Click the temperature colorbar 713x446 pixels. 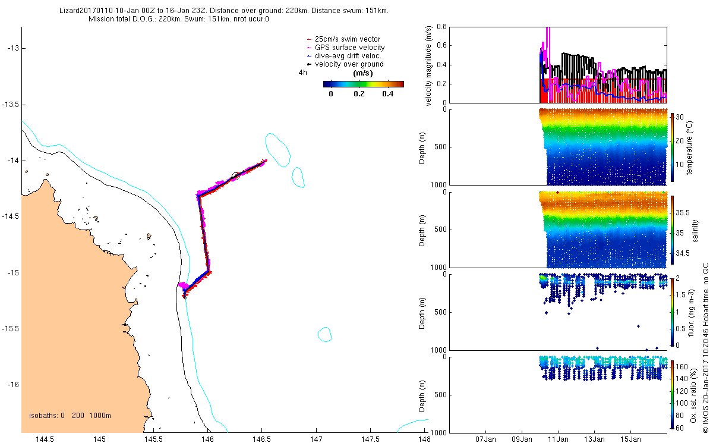[672, 147]
